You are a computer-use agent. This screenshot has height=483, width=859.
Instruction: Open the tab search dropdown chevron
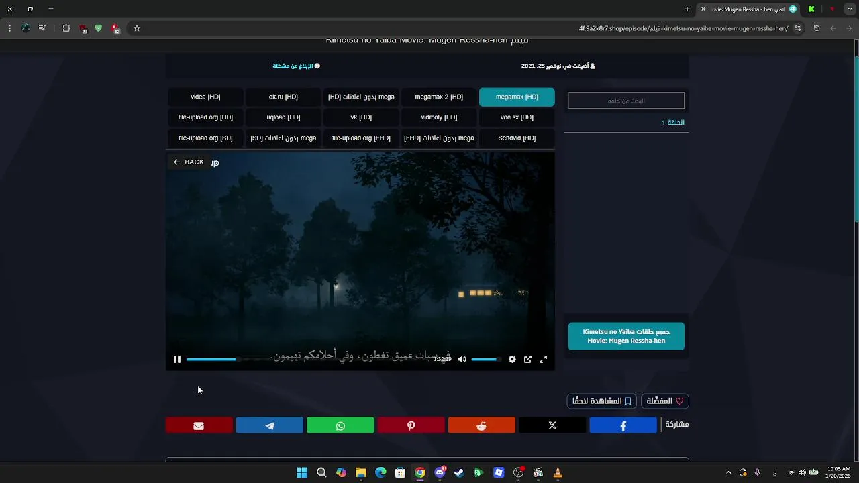[849, 9]
